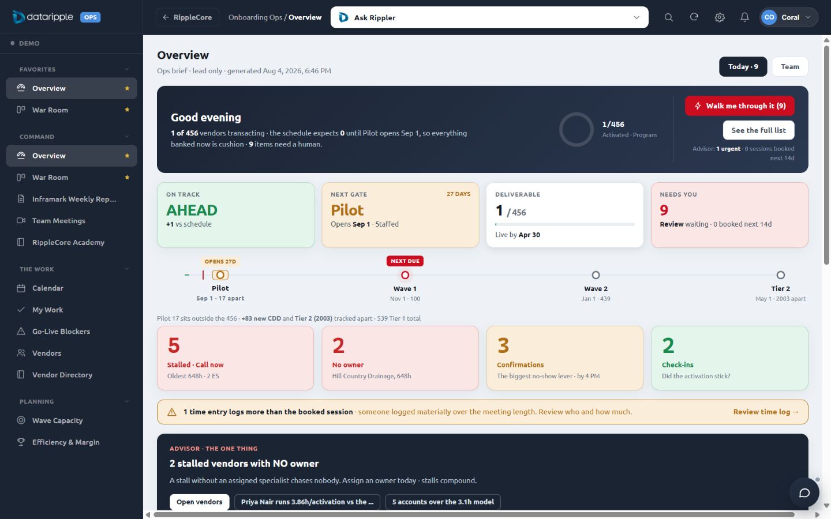Viewport: 831px width, 519px height.
Task: Open My Work in the sidebar
Action: 72,310
